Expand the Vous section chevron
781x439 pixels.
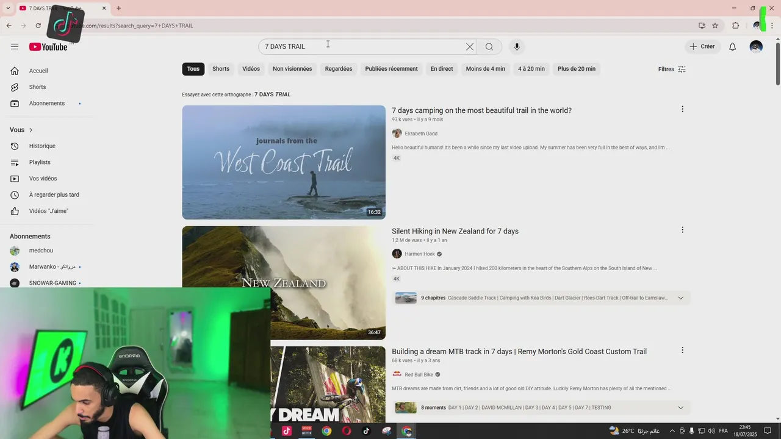click(31, 130)
